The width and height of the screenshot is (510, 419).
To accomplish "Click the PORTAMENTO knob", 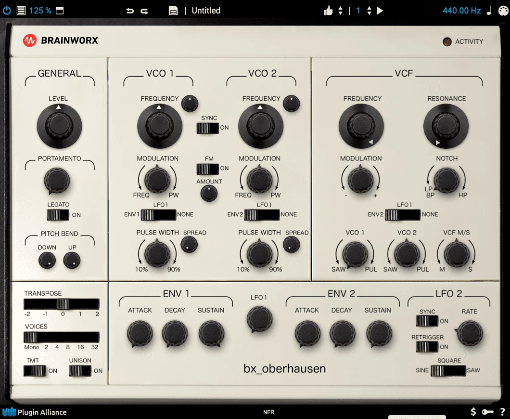I will click(x=57, y=181).
